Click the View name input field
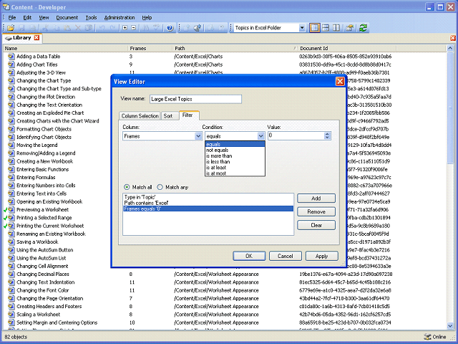The image size is (458, 344). (195, 99)
